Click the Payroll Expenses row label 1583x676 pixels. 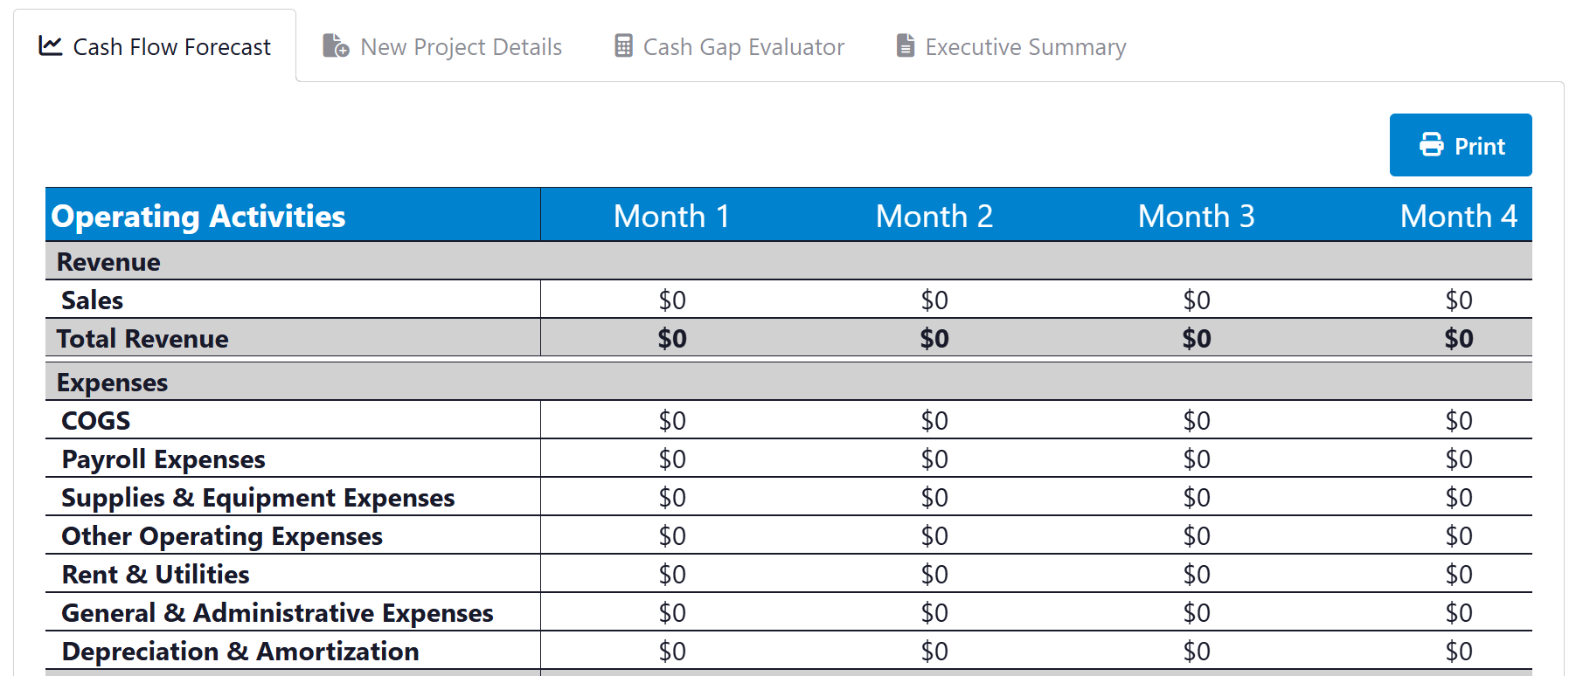163,459
